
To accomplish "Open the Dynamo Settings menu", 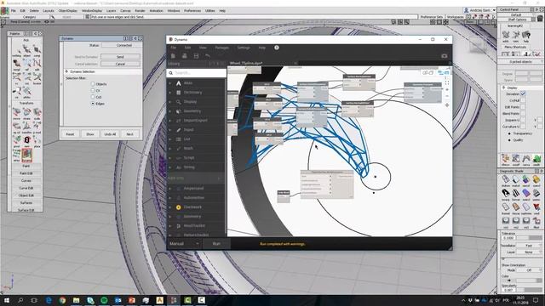I will click(244, 48).
